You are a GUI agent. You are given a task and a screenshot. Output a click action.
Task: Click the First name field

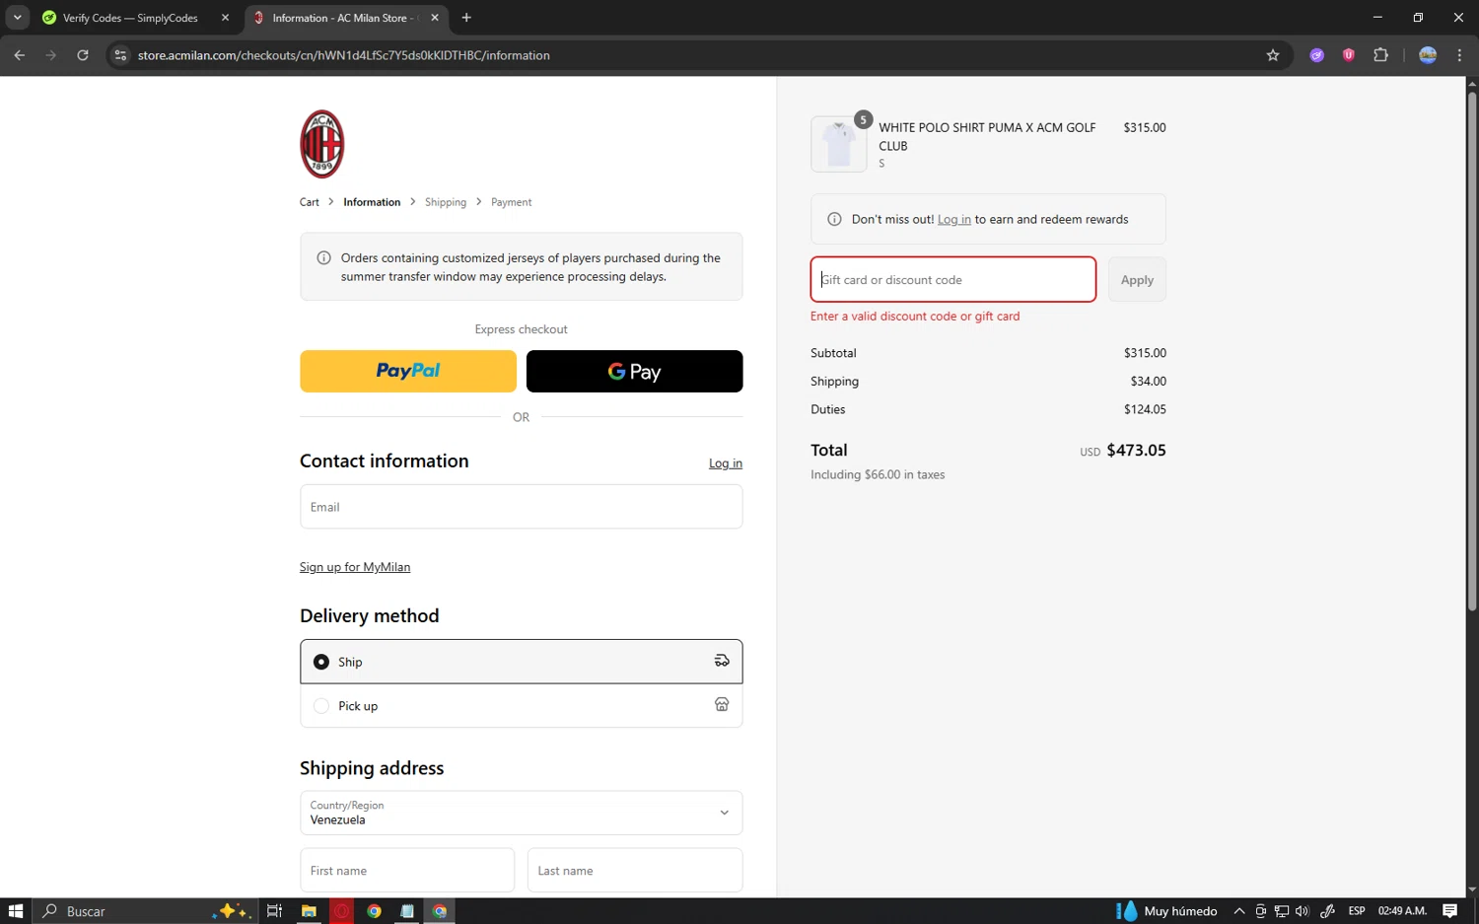coord(407,870)
